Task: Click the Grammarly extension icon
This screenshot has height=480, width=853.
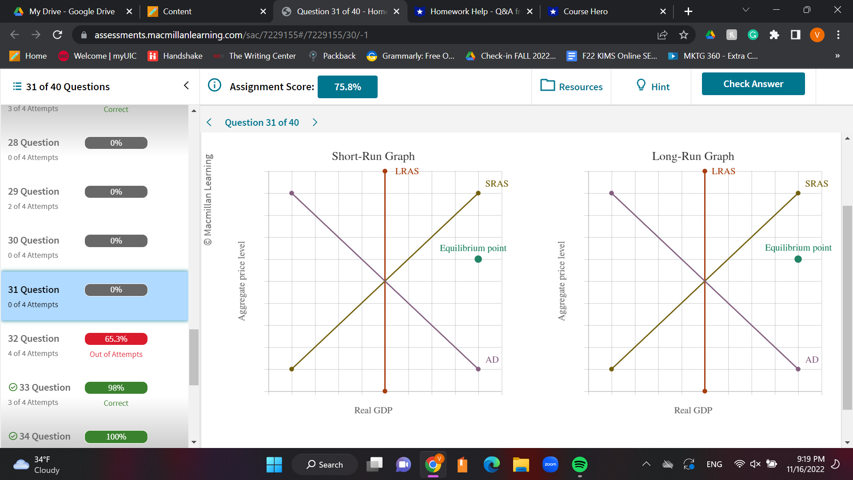Action: coord(753,35)
